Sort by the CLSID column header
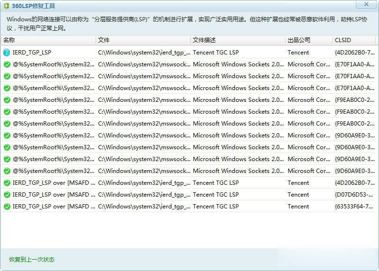The image size is (379, 271). [x=354, y=40]
